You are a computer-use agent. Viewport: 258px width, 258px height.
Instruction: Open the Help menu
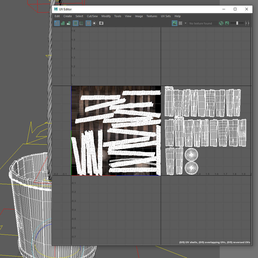click(178, 16)
